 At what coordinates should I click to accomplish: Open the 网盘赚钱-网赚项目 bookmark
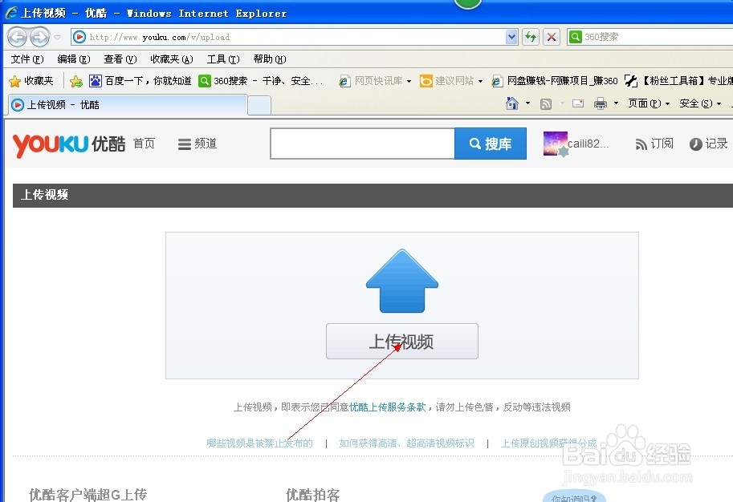(555, 81)
